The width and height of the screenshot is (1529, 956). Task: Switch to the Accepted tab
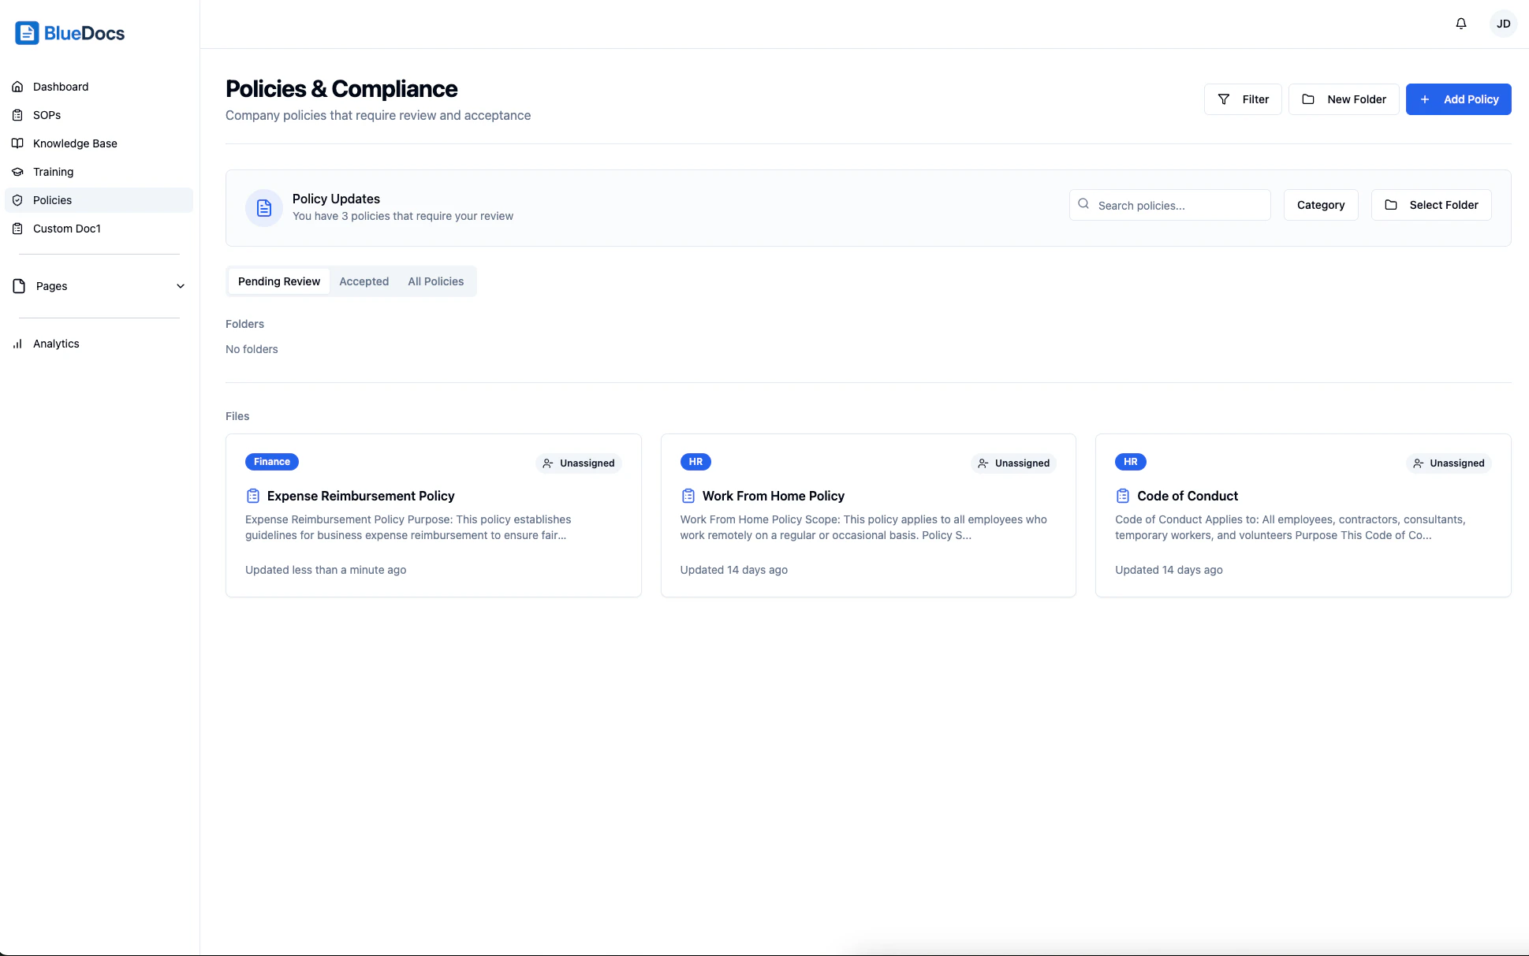(x=364, y=281)
